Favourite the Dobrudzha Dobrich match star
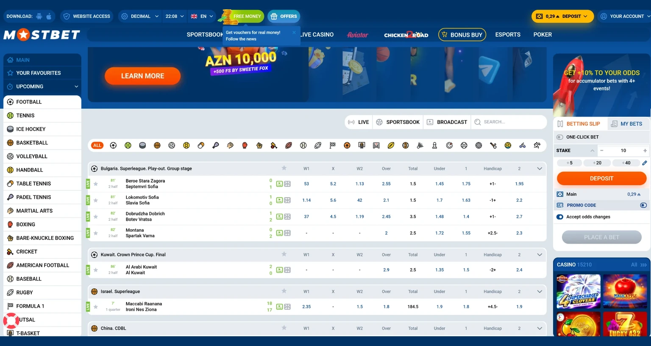The height and width of the screenshot is (346, 651). pos(96,217)
